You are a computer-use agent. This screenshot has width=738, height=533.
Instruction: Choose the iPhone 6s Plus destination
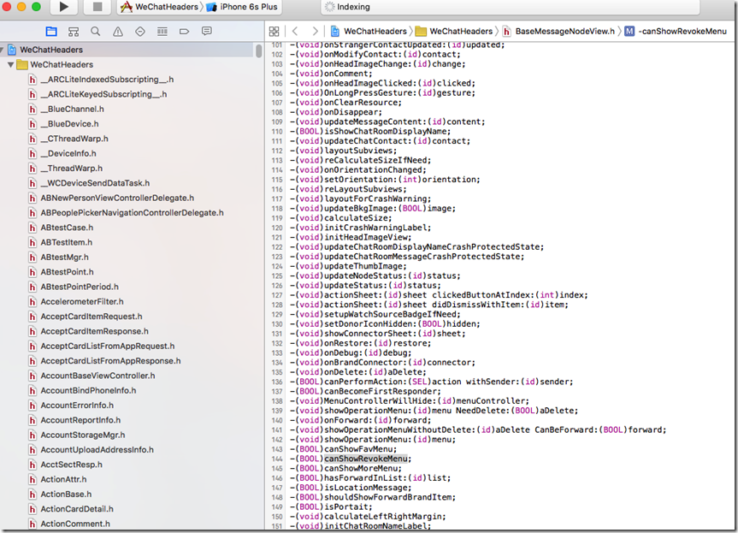tap(242, 7)
